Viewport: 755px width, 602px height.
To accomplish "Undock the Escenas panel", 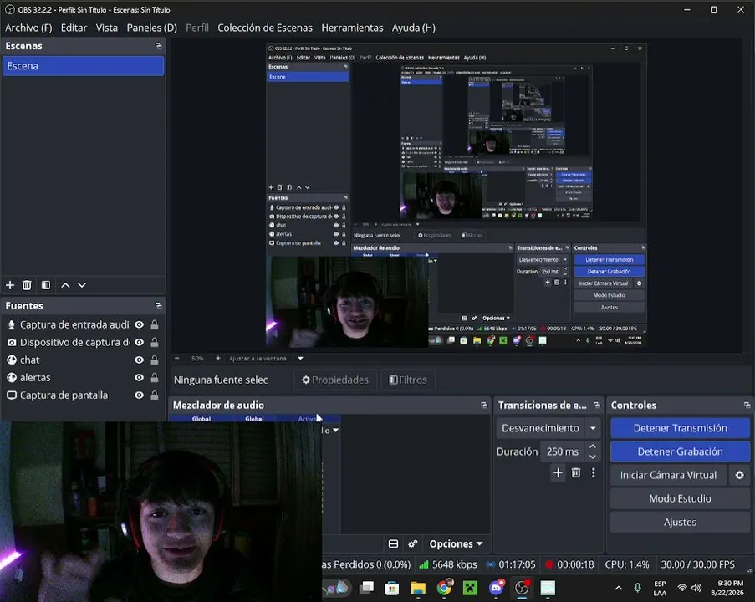I will [158, 46].
